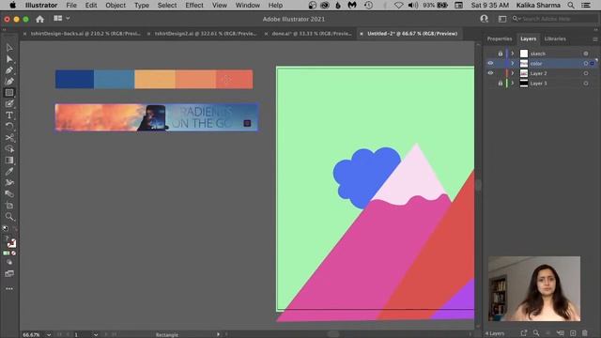Click the Collect for Export icon
601x338 pixels.
[524, 333]
